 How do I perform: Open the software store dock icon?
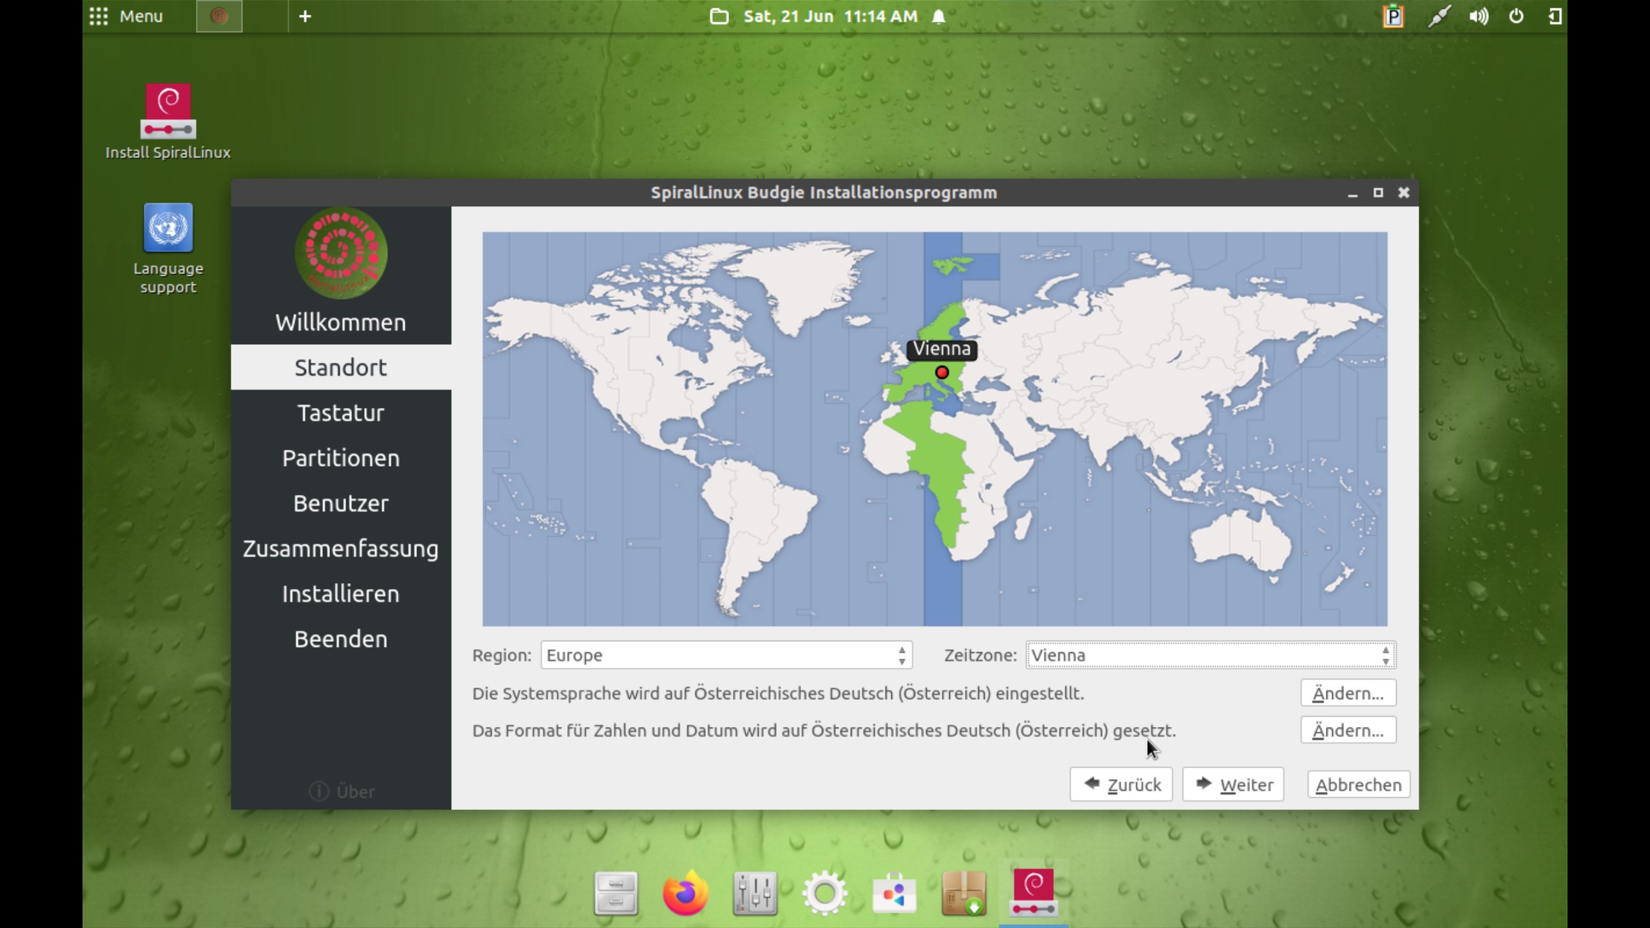(x=894, y=893)
